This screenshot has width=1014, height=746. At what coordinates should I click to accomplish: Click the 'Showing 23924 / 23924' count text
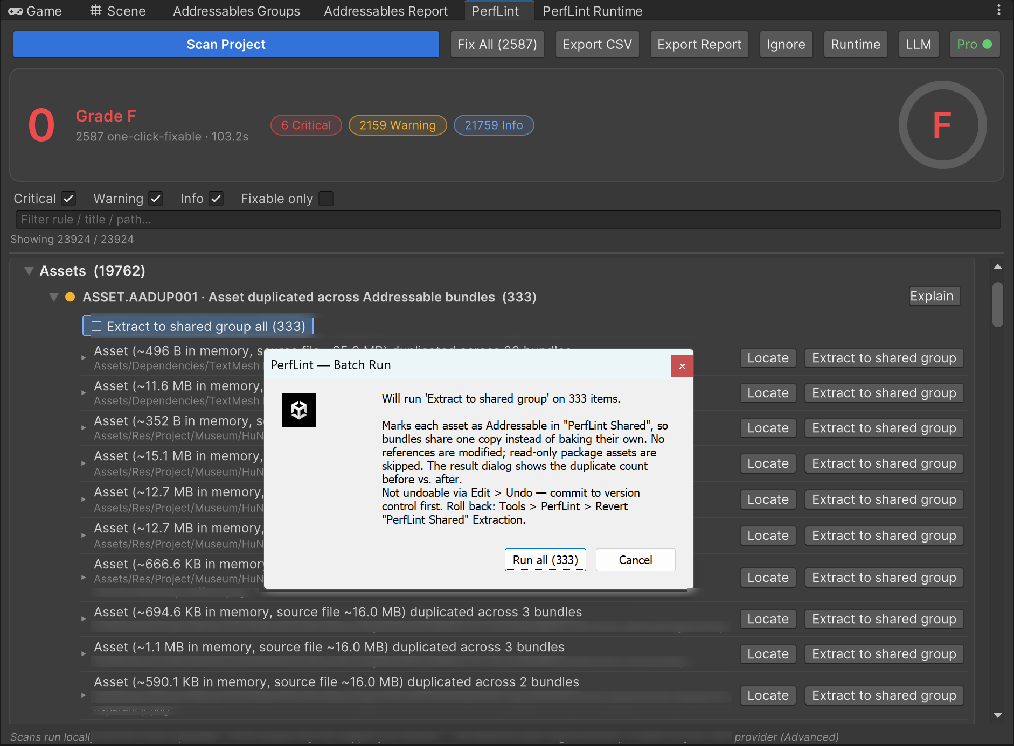click(72, 239)
